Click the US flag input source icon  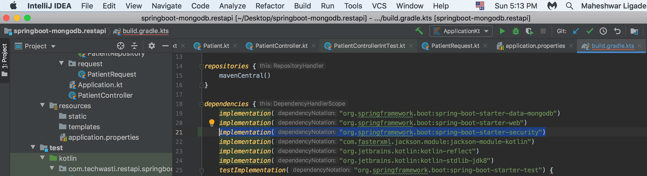[480, 6]
